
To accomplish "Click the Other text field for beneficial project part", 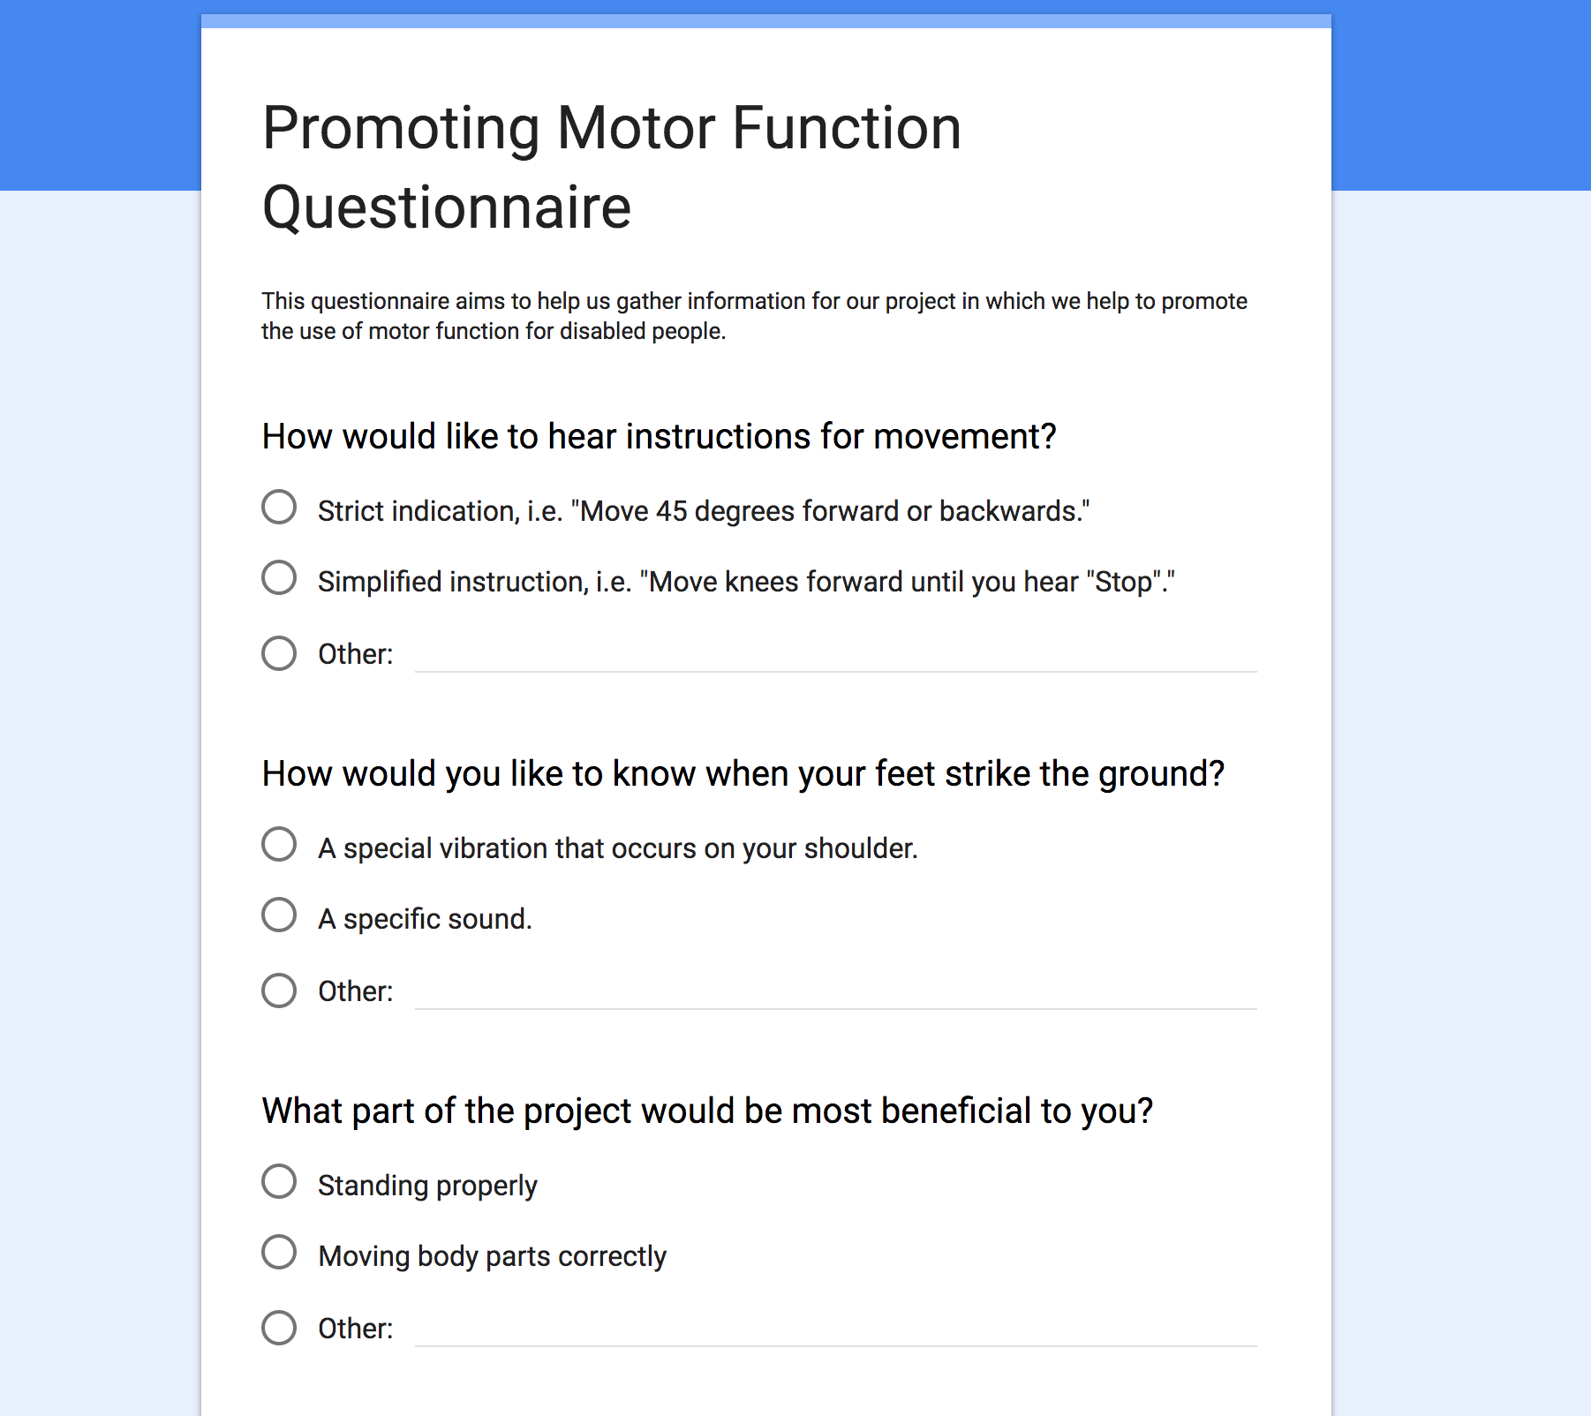I will [835, 1329].
